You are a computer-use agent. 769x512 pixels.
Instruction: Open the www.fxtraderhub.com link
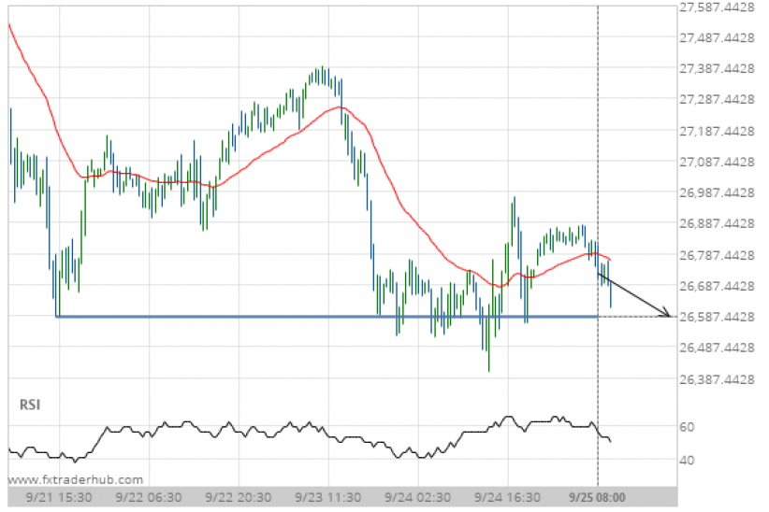pyautogui.click(x=76, y=479)
